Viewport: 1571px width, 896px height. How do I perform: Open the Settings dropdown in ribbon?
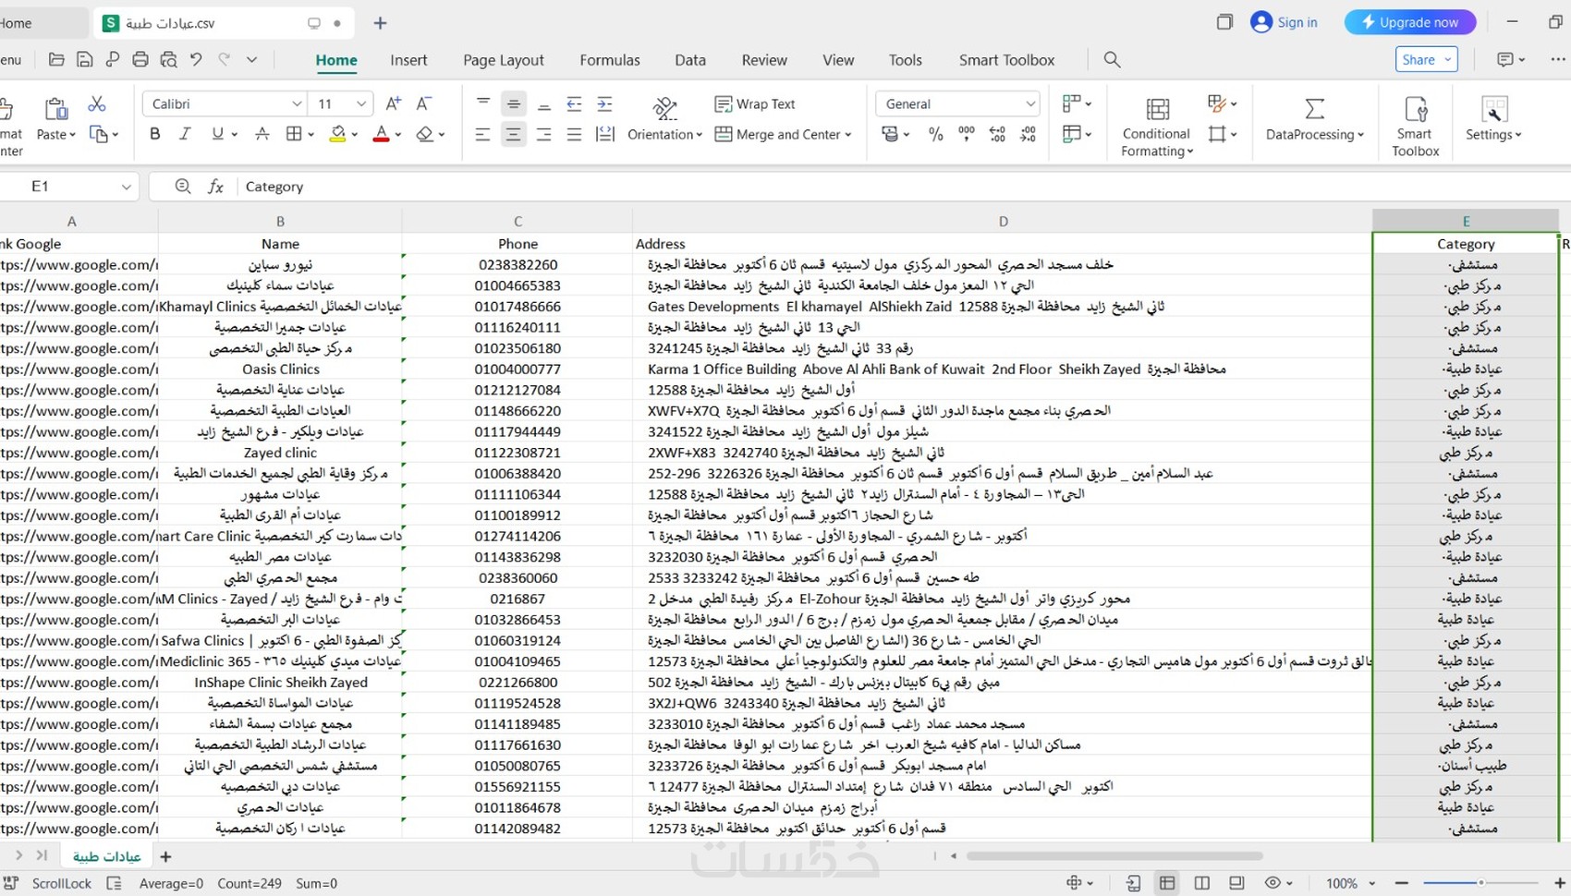1492,119
